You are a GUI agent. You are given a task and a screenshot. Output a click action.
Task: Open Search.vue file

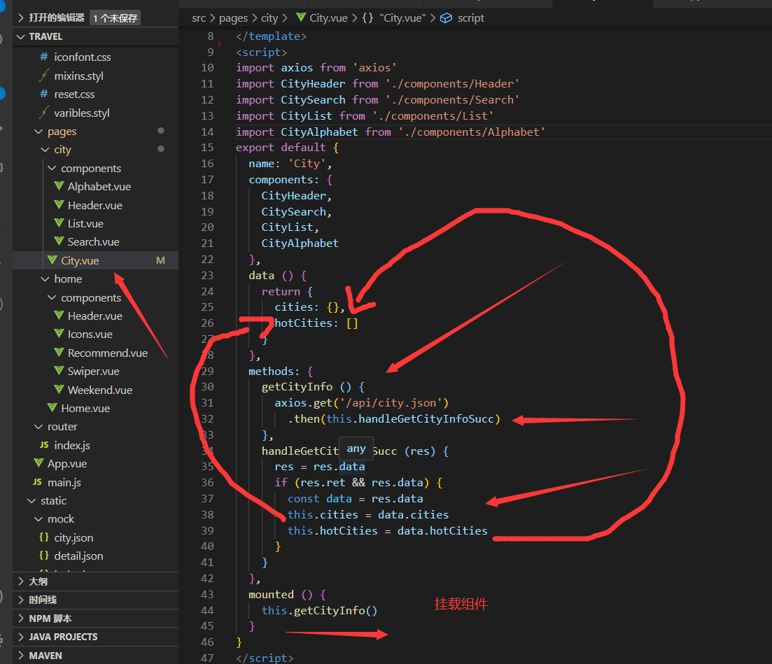(94, 241)
